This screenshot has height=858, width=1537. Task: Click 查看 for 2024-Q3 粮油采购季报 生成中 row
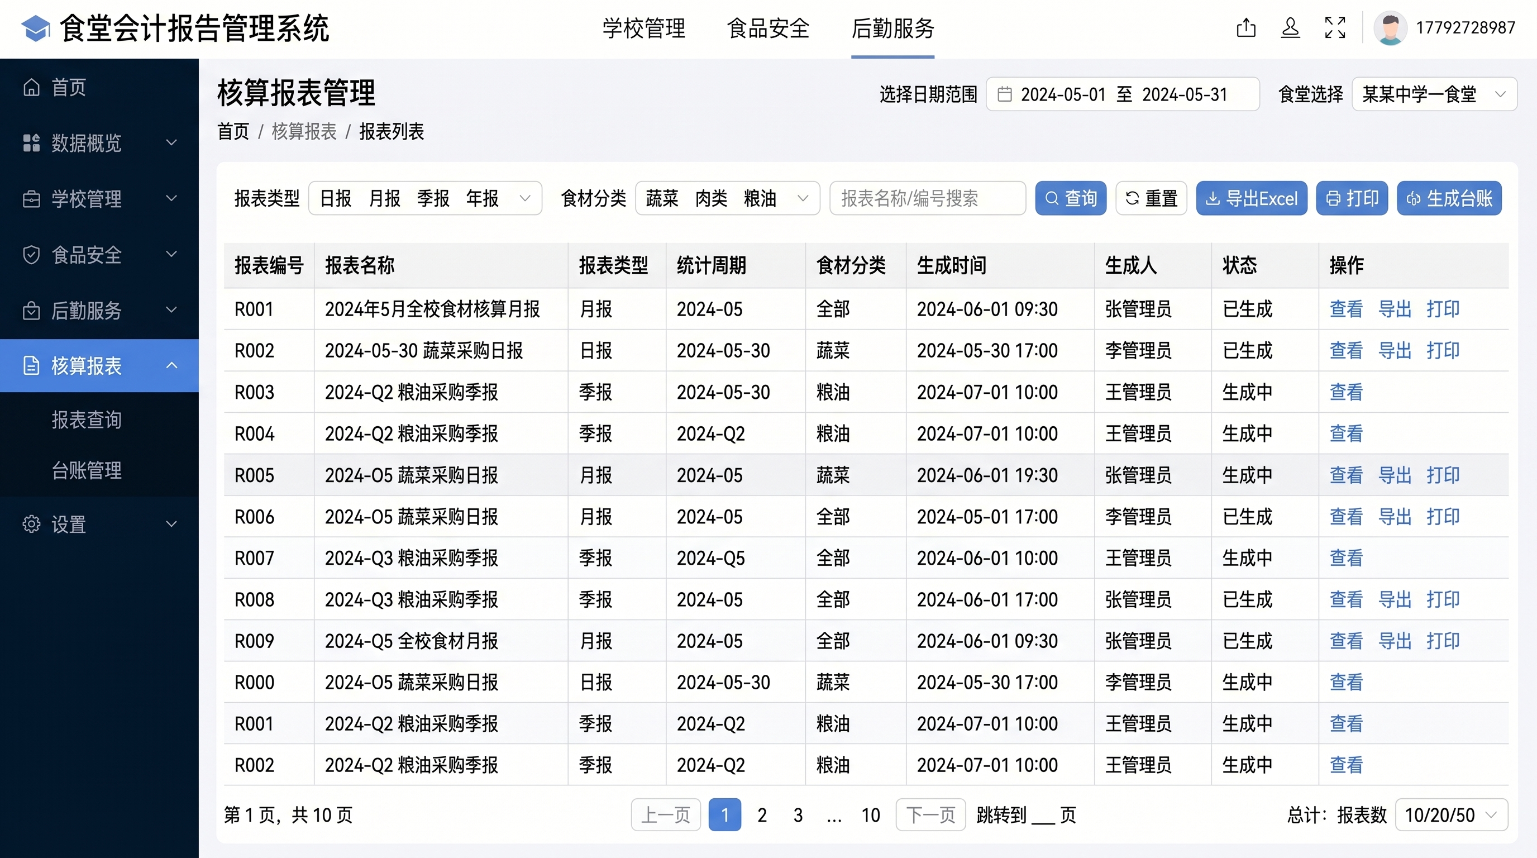[x=1346, y=559]
